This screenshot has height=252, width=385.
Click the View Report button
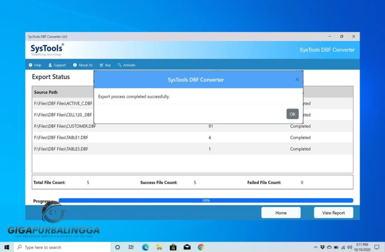click(x=333, y=212)
